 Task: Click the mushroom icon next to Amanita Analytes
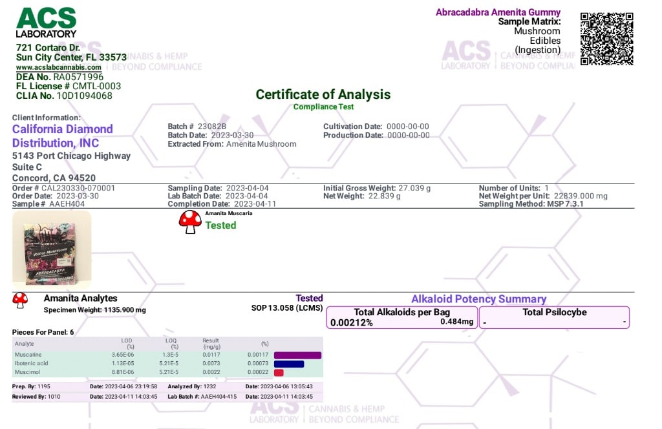(20, 300)
